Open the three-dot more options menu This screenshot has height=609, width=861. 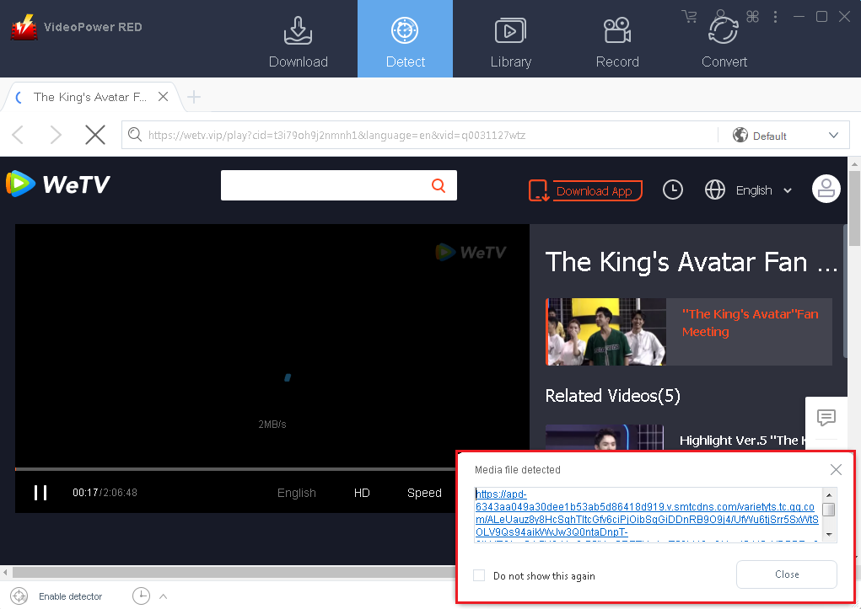click(x=775, y=17)
